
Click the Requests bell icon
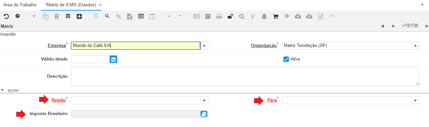[264, 16]
